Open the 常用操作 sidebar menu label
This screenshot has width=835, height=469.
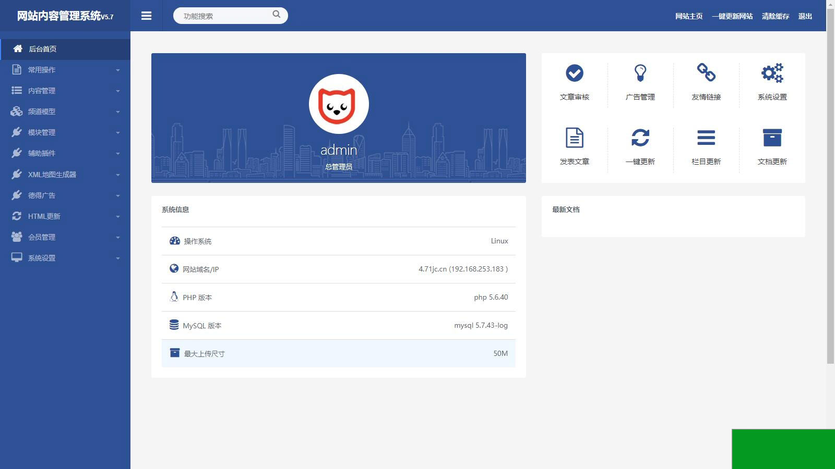coord(42,70)
